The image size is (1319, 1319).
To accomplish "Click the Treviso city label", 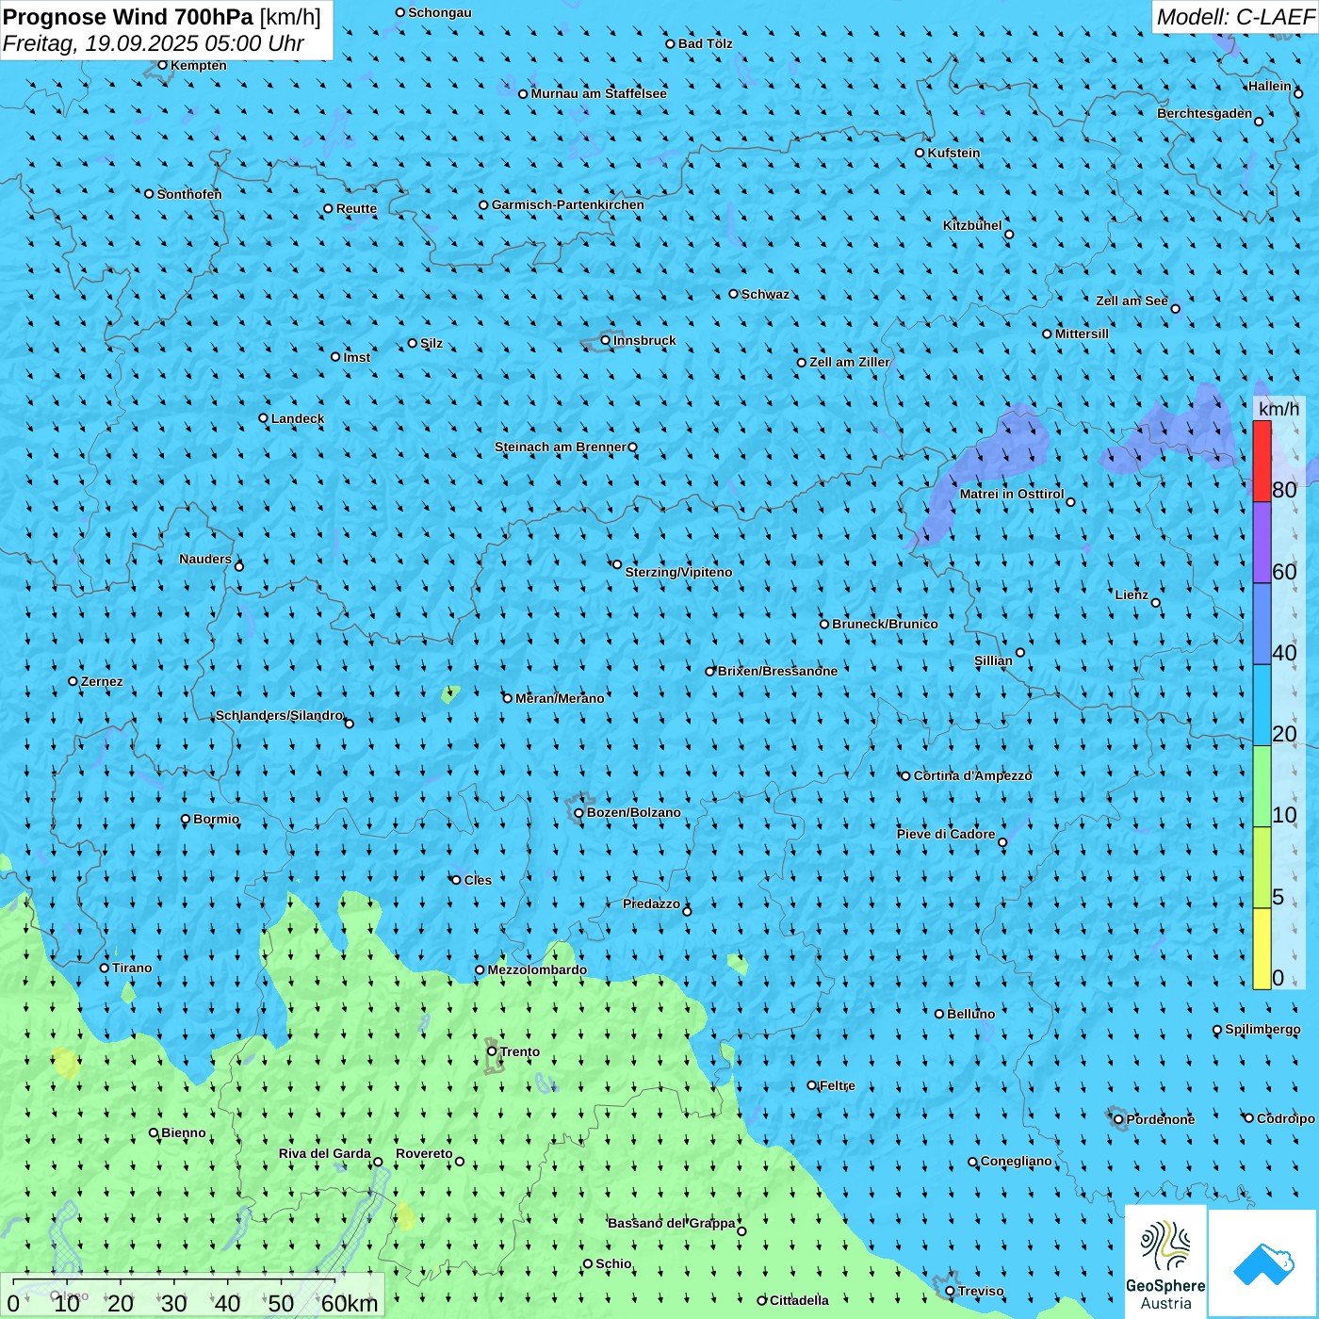I will click(981, 1291).
